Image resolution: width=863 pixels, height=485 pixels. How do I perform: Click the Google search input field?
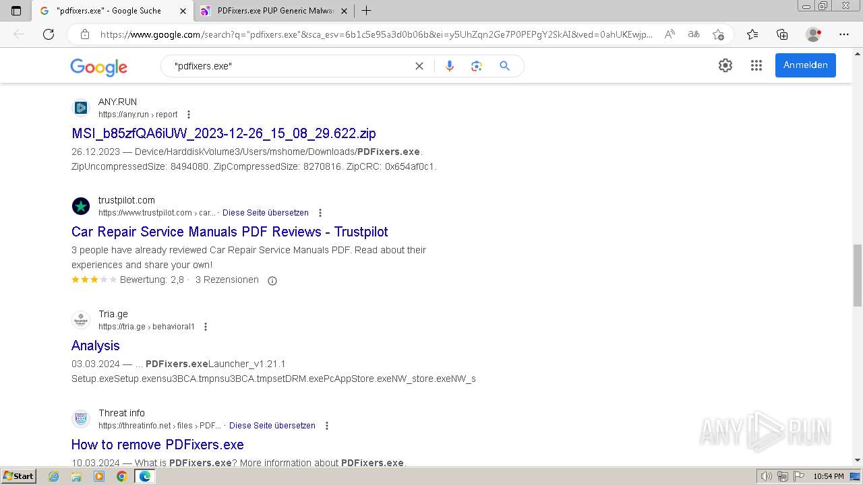290,66
